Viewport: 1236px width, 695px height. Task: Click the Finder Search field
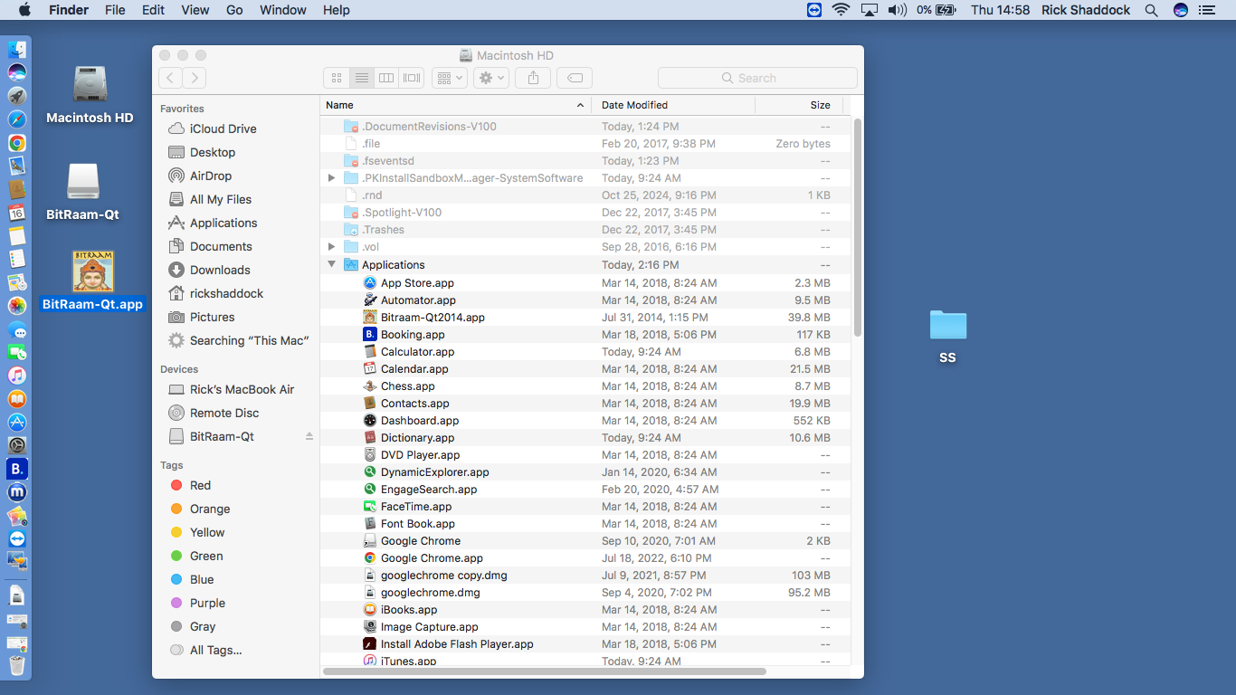pos(757,78)
